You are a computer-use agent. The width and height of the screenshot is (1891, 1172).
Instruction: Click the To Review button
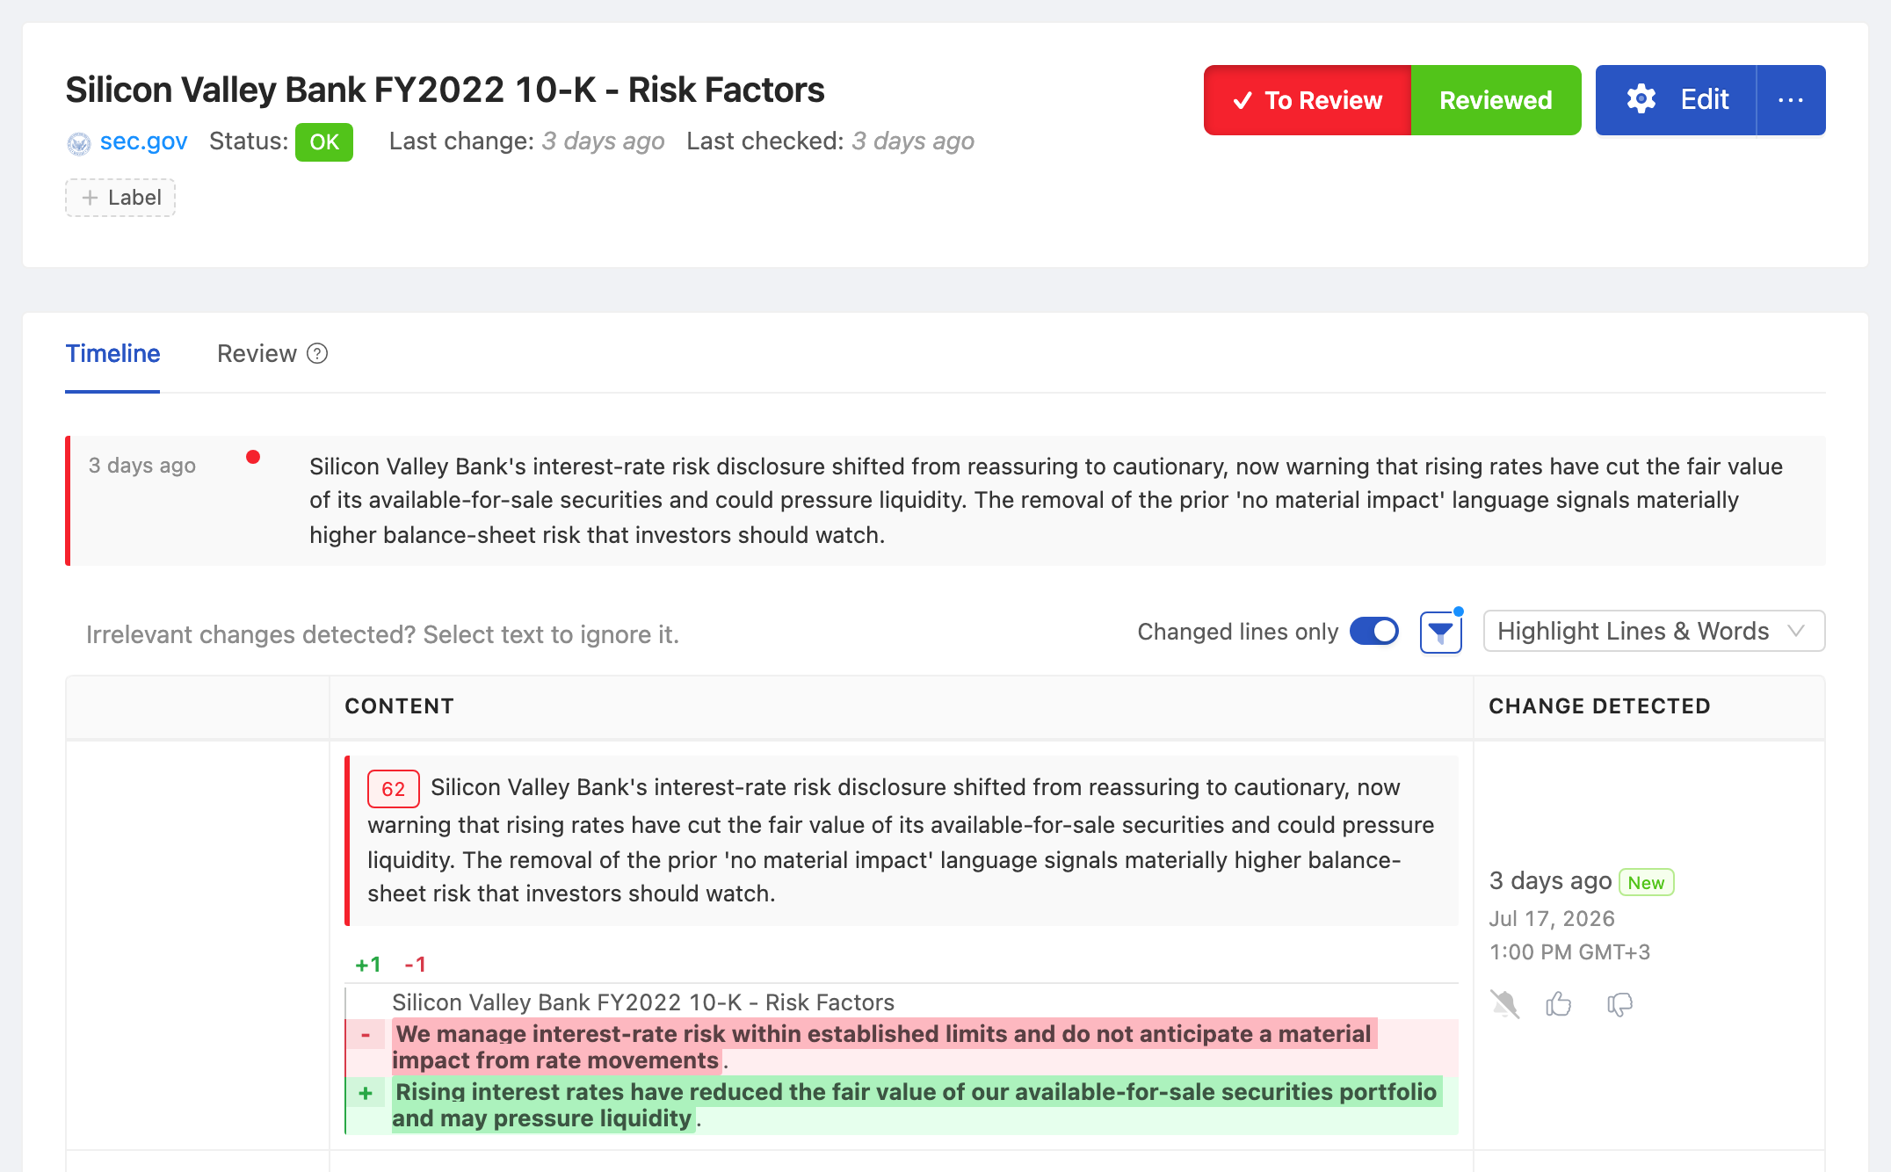tap(1308, 100)
